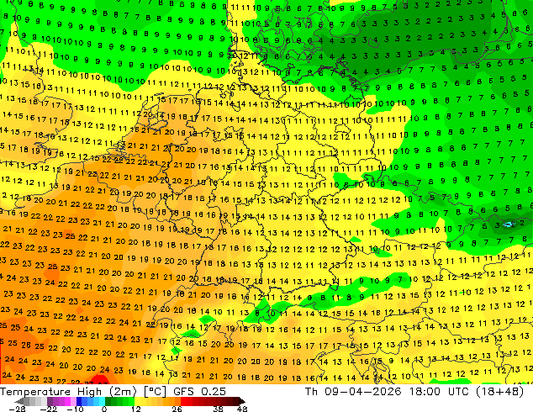This screenshot has width=533, height=412.
Task: Click the "-22" legend label
Action: coord(48,409)
